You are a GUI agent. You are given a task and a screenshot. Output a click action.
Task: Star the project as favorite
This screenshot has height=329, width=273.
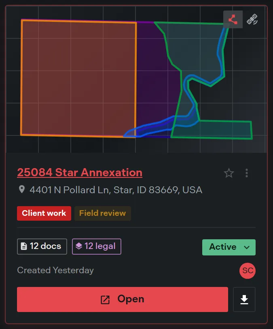229,173
